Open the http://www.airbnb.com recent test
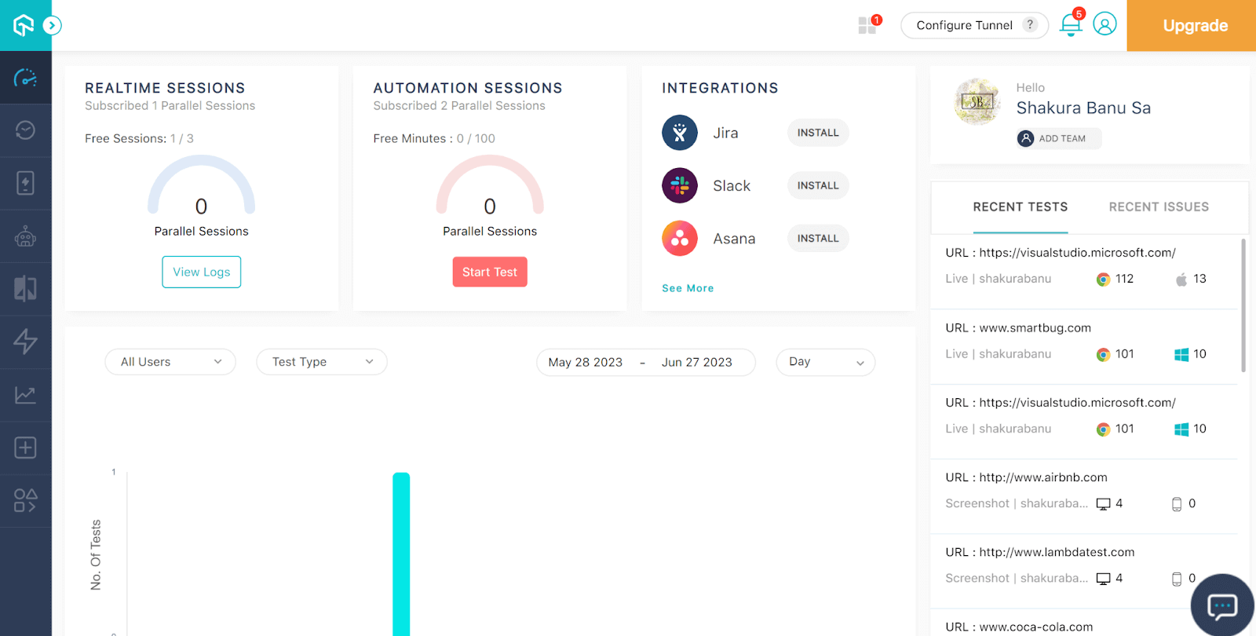This screenshot has height=636, width=1256. (x=1084, y=496)
